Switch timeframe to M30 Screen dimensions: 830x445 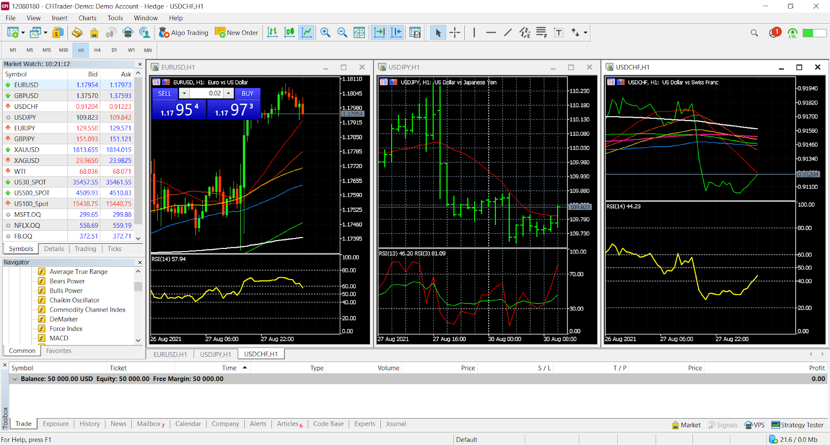click(64, 50)
